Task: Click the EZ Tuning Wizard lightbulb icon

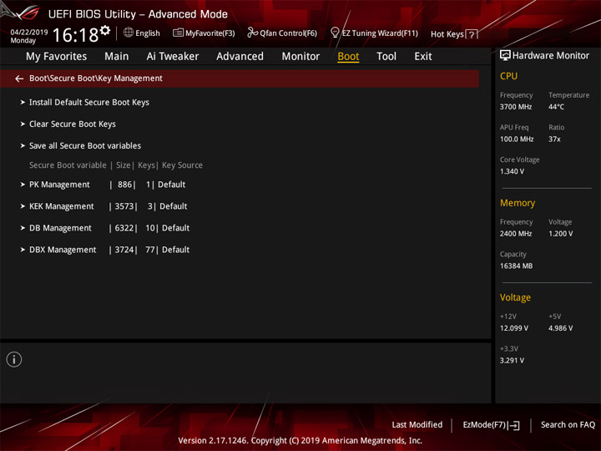Action: [335, 33]
